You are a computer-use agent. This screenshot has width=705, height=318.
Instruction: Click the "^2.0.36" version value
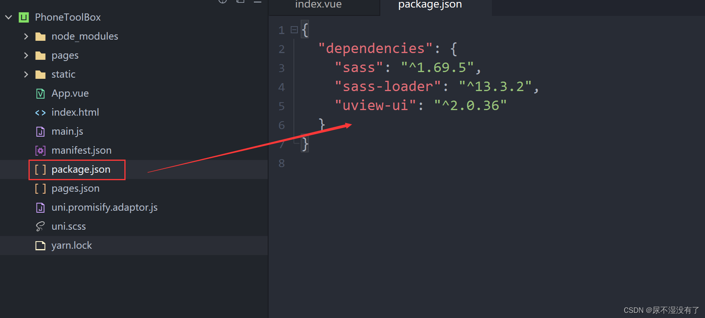(471, 105)
